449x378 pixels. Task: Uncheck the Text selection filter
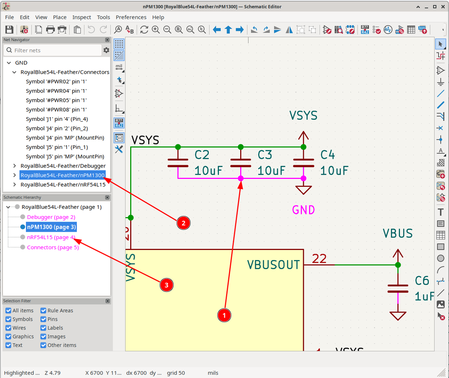[8, 345]
